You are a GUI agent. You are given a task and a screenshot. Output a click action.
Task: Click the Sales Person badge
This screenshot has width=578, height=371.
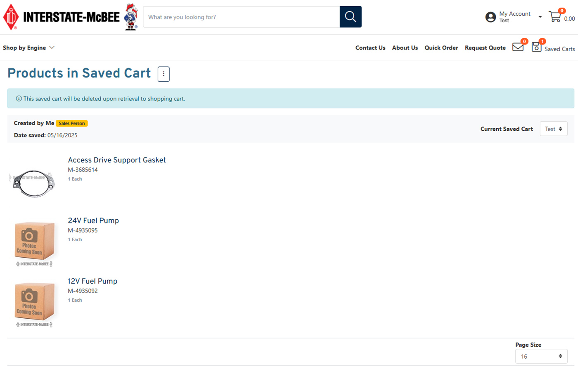(72, 123)
